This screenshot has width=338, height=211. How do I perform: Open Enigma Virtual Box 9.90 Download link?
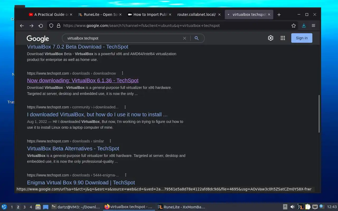81,183
